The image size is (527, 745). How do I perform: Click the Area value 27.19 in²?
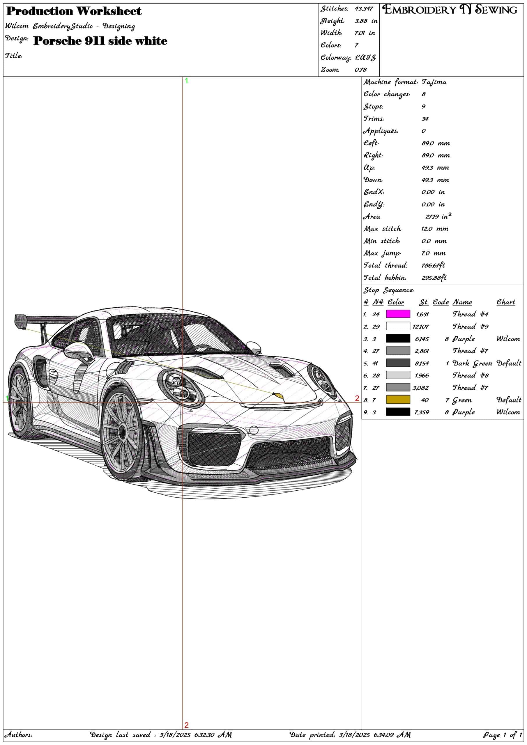click(x=438, y=216)
